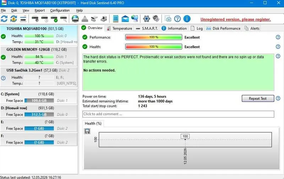
Task: Open the Configuration menu
Action: tap(60, 10)
